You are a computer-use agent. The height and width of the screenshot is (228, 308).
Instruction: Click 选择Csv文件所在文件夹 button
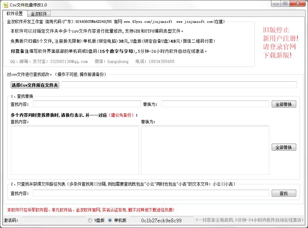coord(35,85)
